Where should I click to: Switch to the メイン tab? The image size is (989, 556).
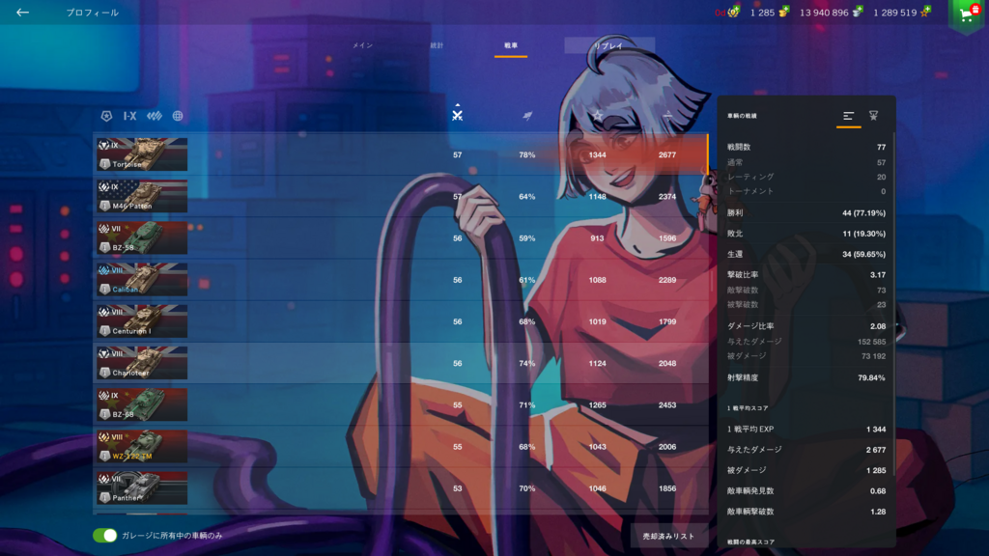(x=362, y=45)
